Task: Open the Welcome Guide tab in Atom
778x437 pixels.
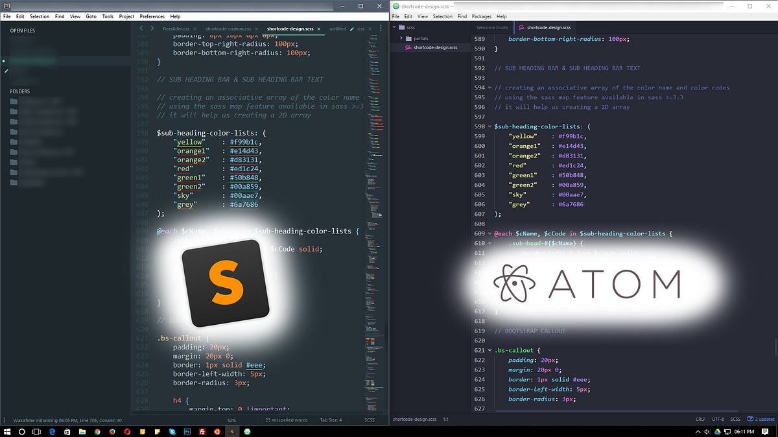Action: coord(491,28)
